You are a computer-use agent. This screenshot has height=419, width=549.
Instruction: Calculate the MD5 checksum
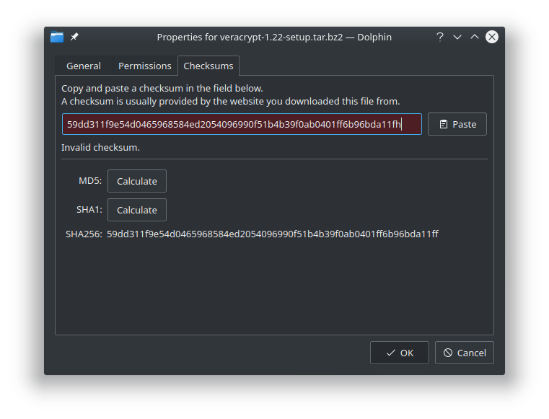(x=137, y=181)
